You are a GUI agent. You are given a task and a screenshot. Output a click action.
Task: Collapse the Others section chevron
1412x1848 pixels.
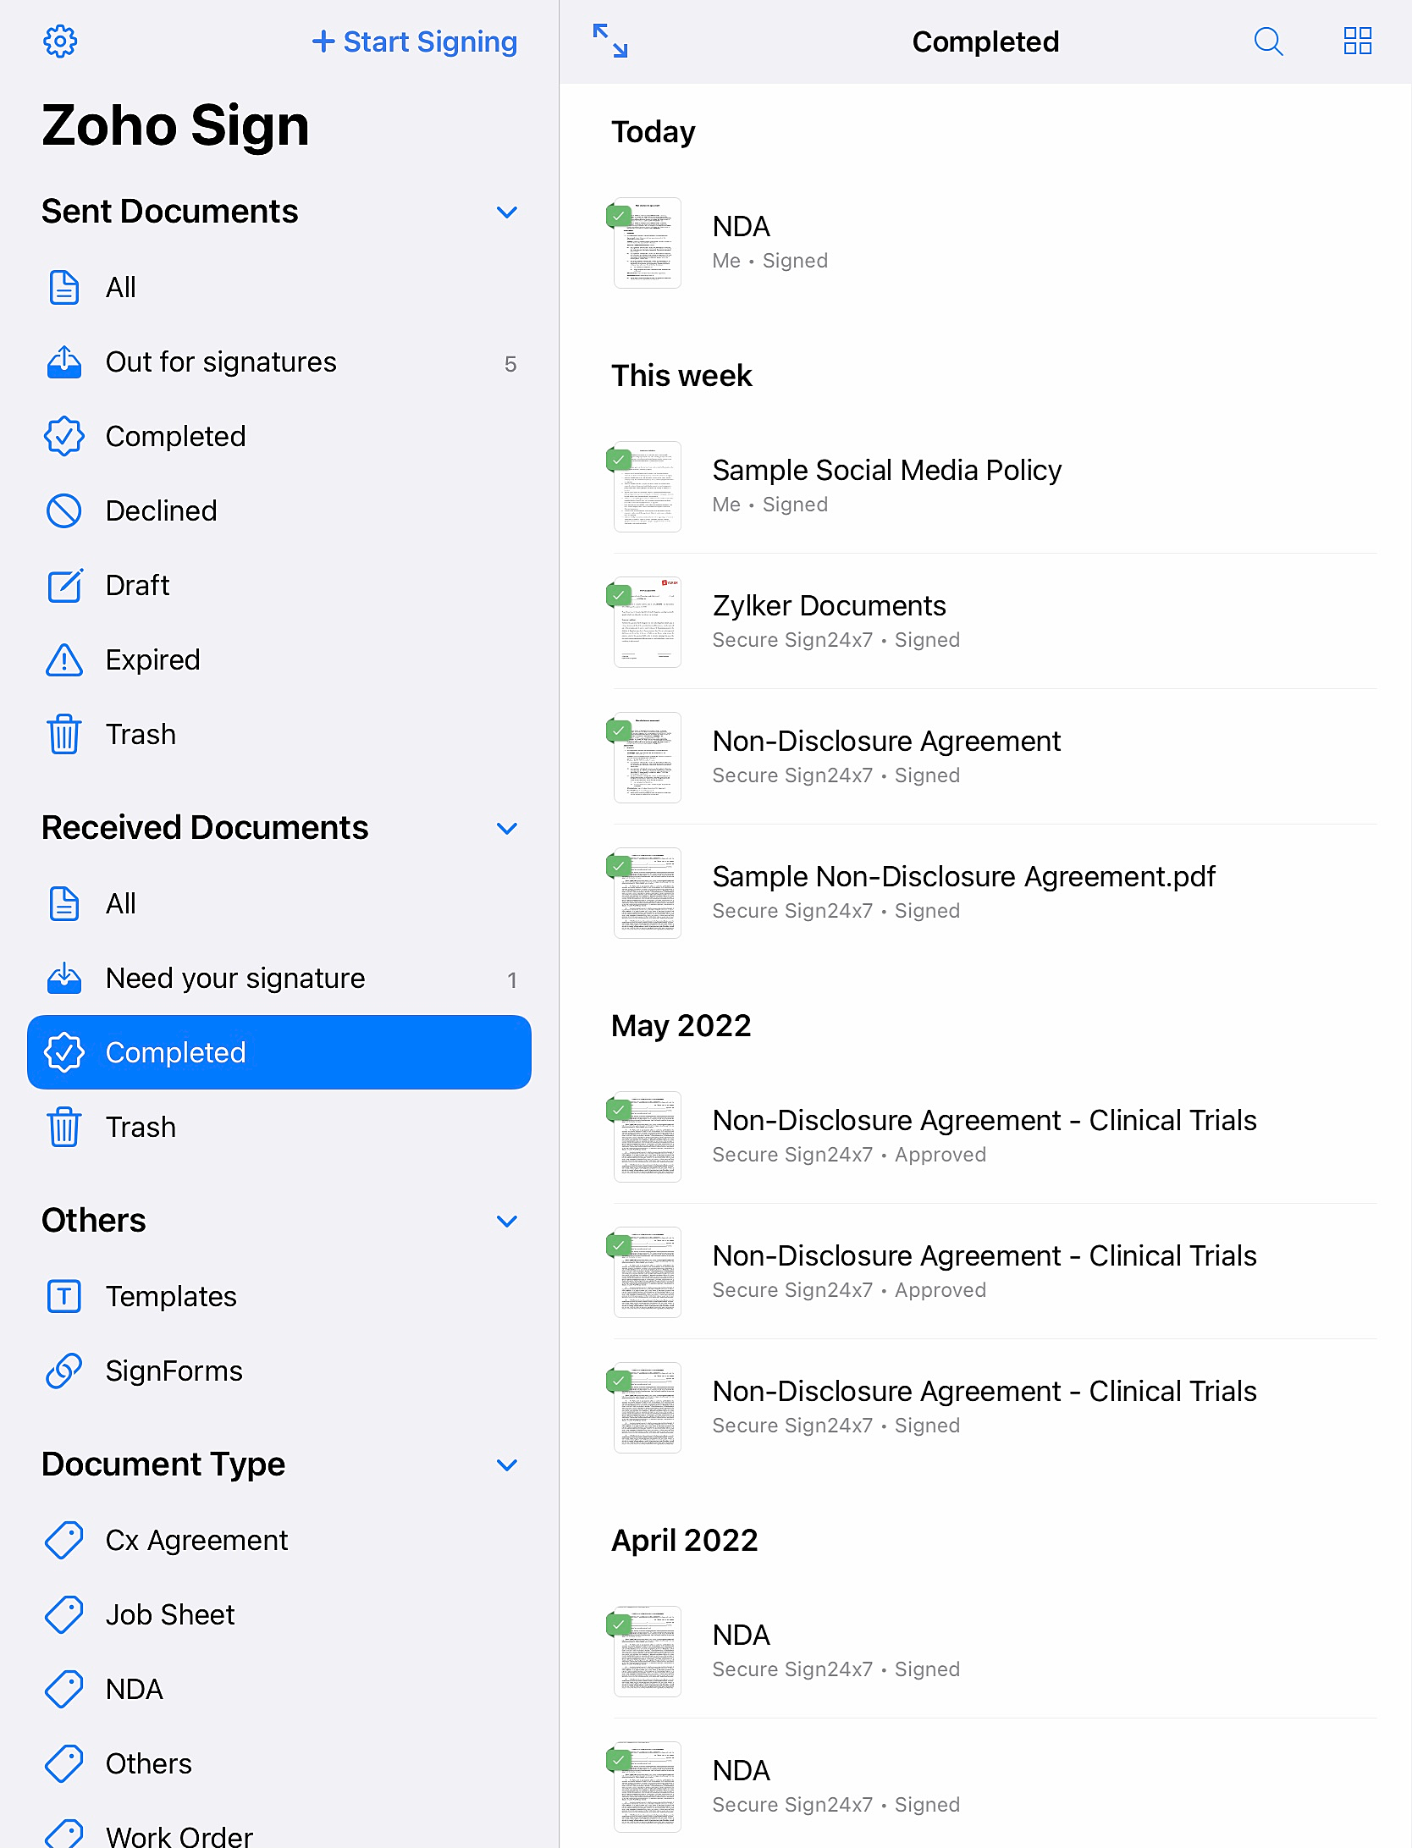click(507, 1221)
